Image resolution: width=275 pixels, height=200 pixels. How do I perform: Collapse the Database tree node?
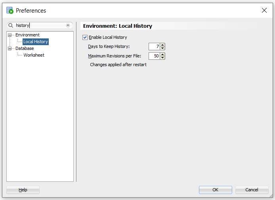(x=10, y=48)
